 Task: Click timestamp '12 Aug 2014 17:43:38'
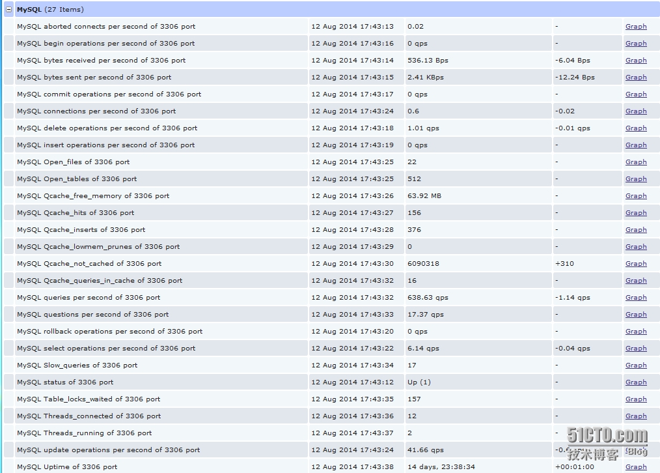(x=352, y=466)
